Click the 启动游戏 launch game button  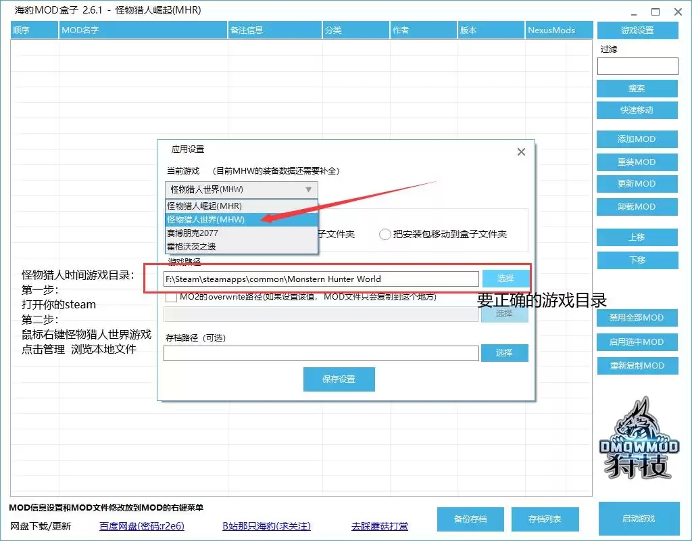[639, 519]
